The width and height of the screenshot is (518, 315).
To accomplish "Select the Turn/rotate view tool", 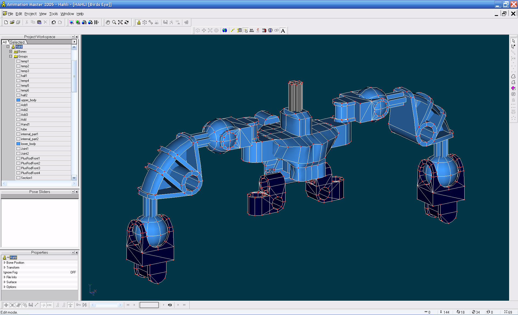I will pyautogui.click(x=127, y=22).
